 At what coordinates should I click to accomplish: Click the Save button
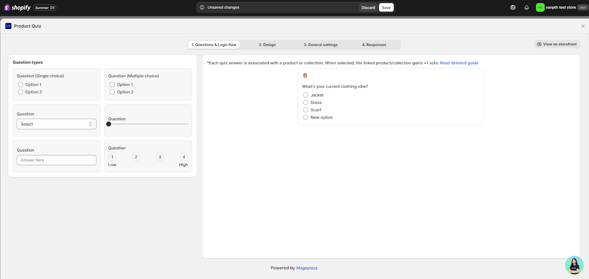(x=386, y=8)
